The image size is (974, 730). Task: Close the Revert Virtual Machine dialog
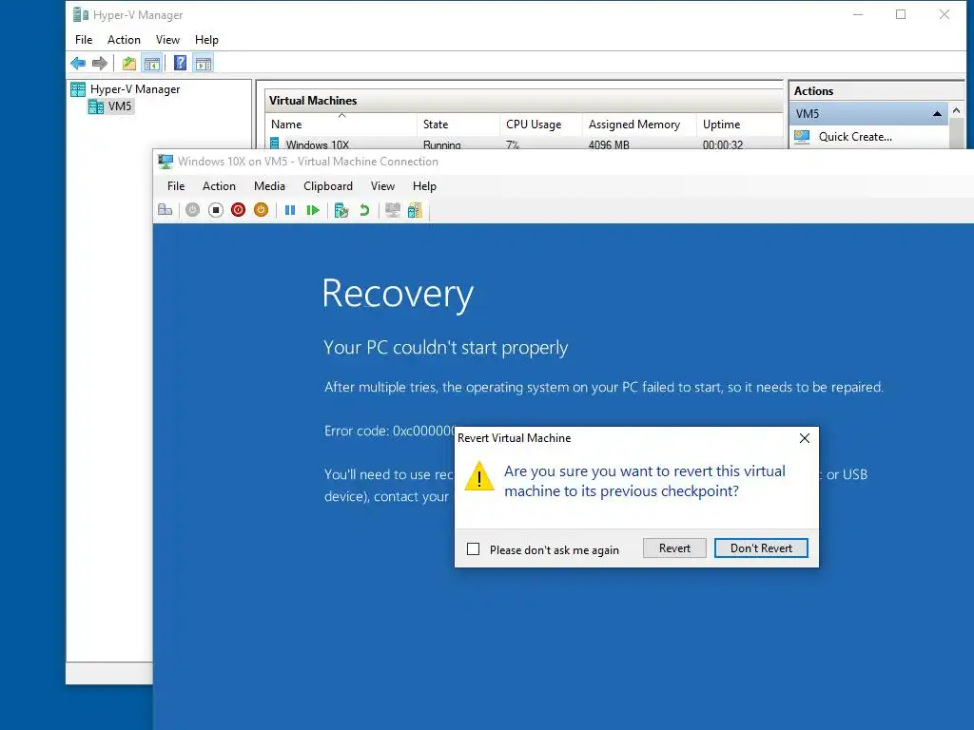[x=805, y=438]
